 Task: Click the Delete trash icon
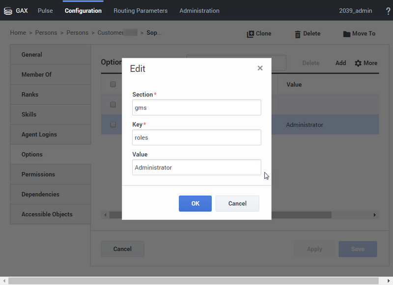click(x=298, y=34)
